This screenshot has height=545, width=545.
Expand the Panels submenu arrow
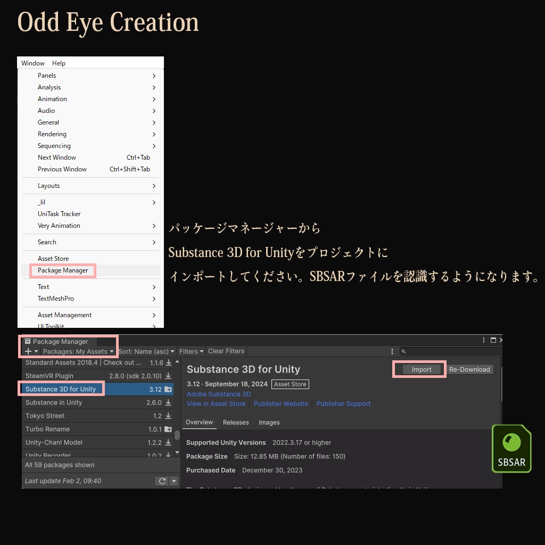(x=154, y=76)
